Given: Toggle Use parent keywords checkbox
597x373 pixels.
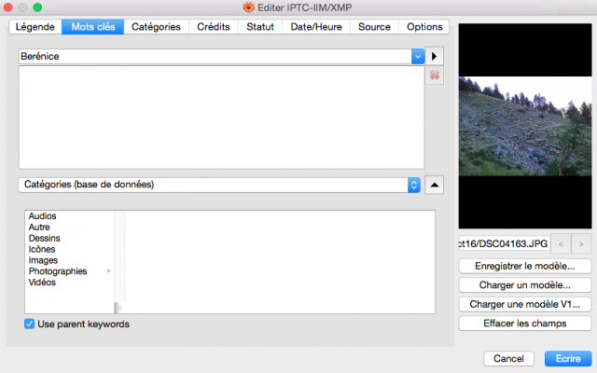Looking at the screenshot, I should coord(29,324).
